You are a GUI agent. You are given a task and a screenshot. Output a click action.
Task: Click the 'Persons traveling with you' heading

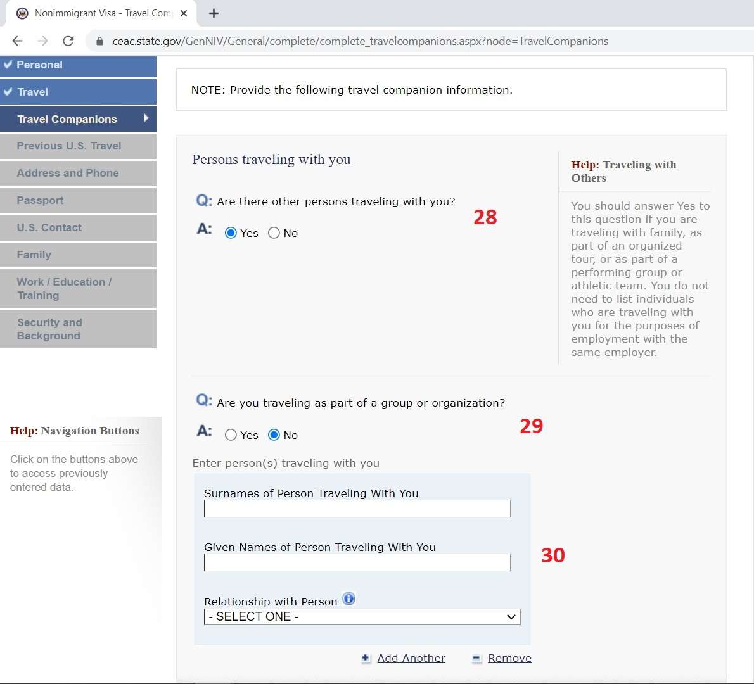tap(271, 159)
